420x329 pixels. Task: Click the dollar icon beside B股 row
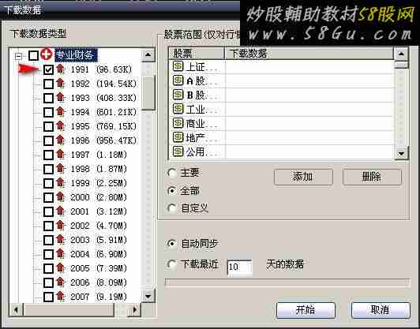[178, 95]
